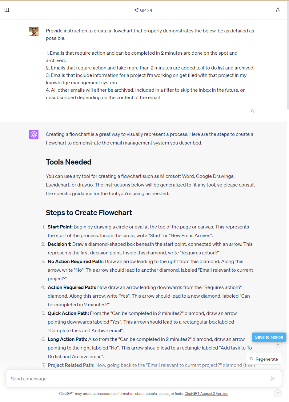Open help with the question mark icon
Viewport: 289px width, 402px height.
[278, 393]
